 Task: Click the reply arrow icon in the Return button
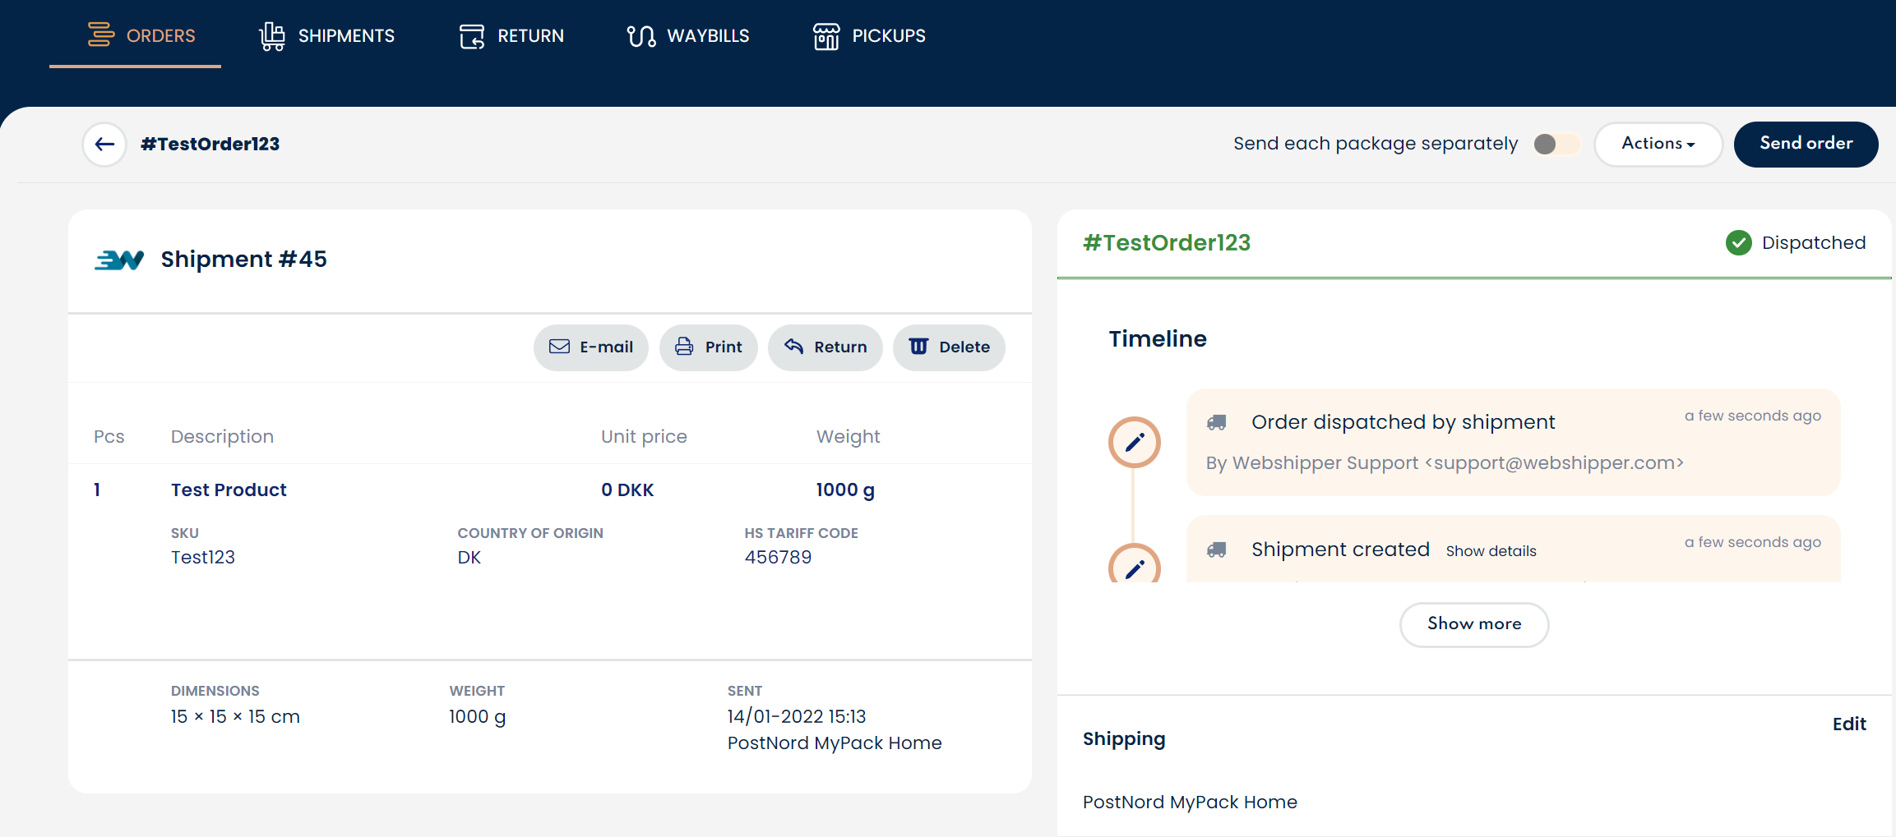point(793,346)
